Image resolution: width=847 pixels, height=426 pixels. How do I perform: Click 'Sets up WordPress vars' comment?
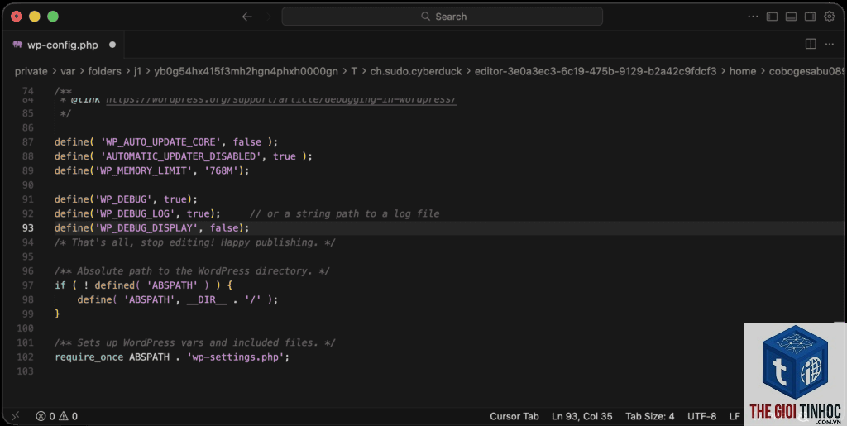click(195, 342)
